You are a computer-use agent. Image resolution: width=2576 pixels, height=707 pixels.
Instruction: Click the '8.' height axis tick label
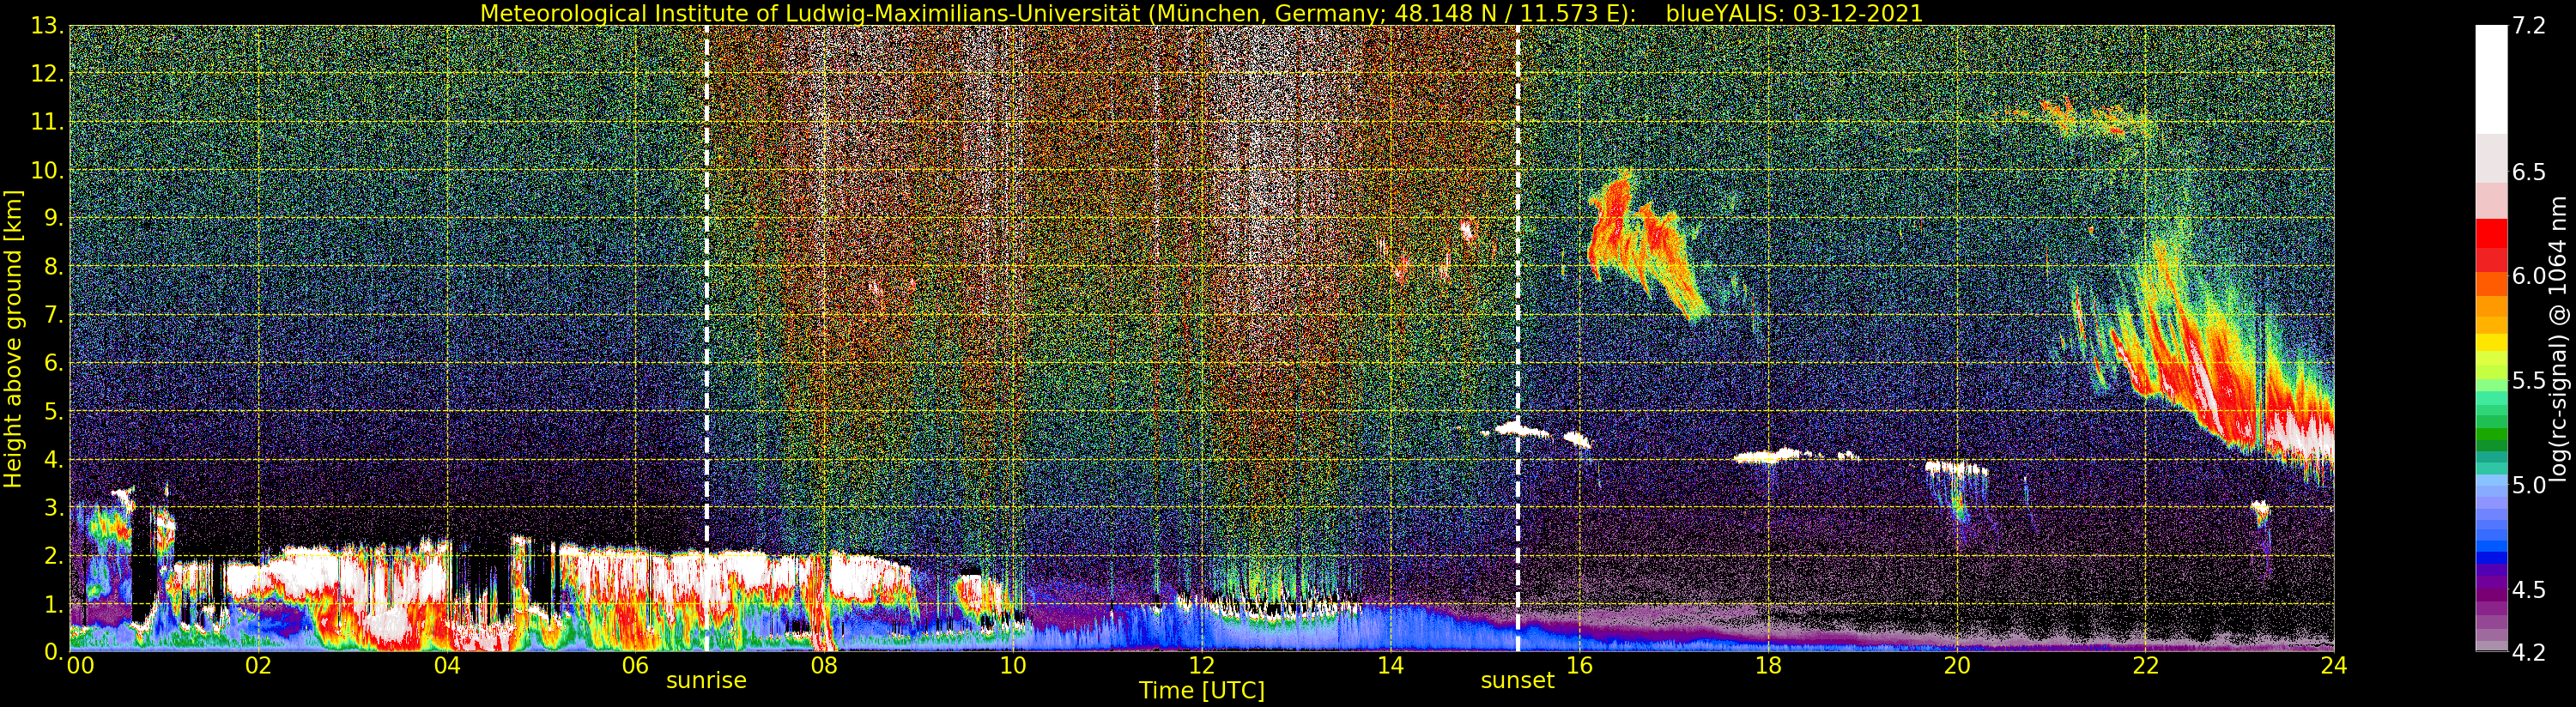click(x=54, y=267)
